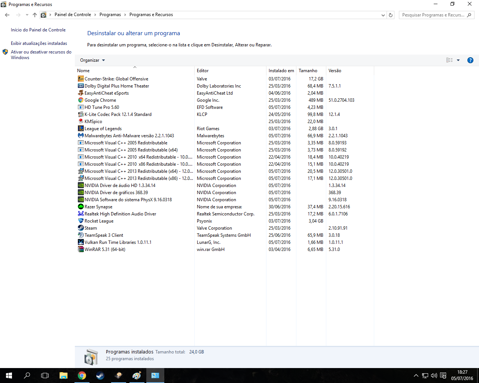Click version 51.0.2704.103 cell
Viewport: 479px width, 383px height.
(x=341, y=100)
